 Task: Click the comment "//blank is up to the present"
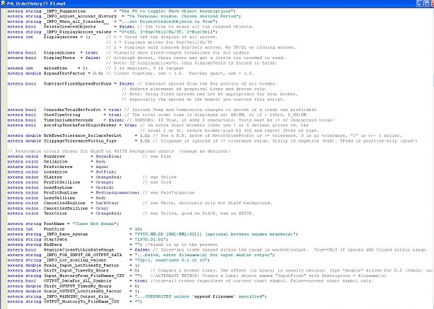[x=181, y=244]
